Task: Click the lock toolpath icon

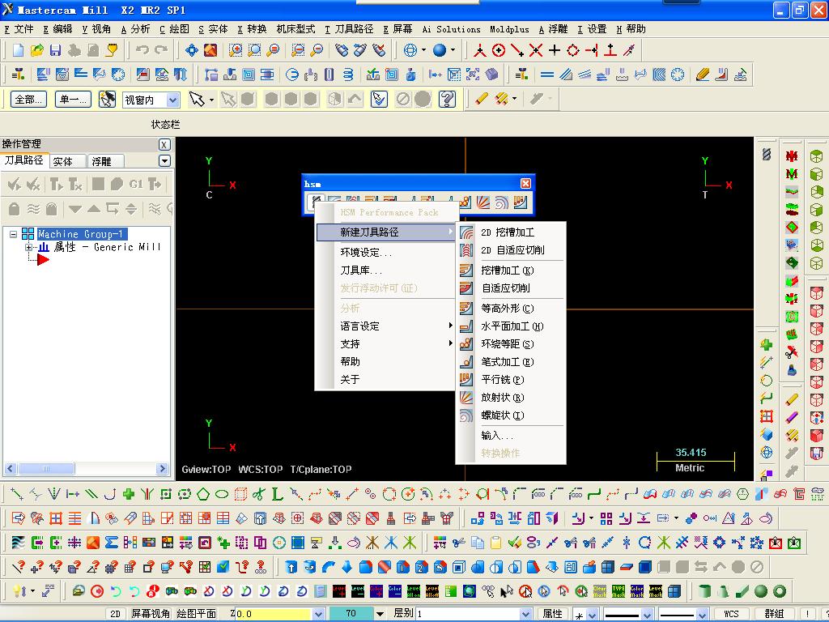Action: [15, 209]
